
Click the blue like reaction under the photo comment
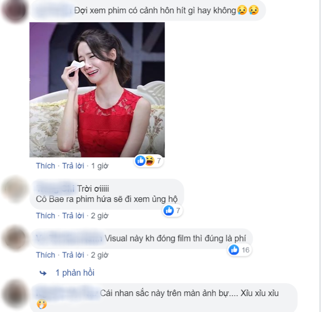pos(140,161)
